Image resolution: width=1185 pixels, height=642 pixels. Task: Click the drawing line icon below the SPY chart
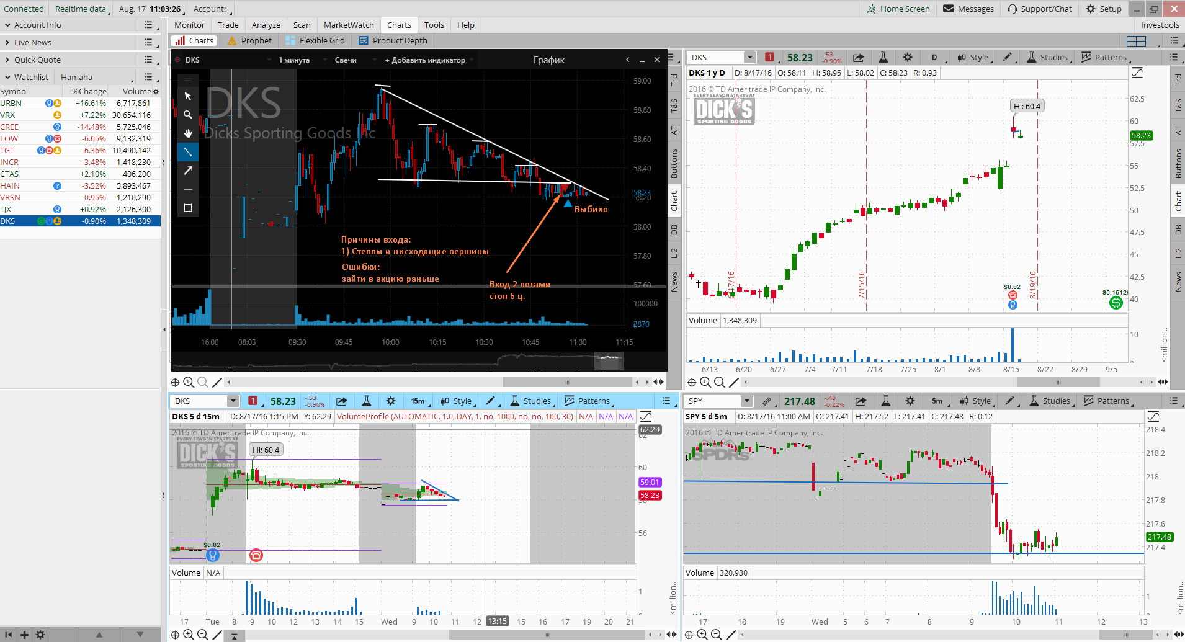(x=731, y=635)
